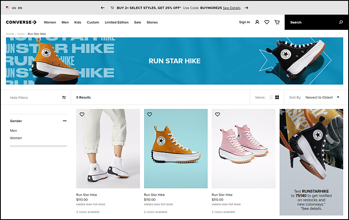Click the filter panel scrollbar
This screenshot has width=349, height=220.
click(38, 146)
